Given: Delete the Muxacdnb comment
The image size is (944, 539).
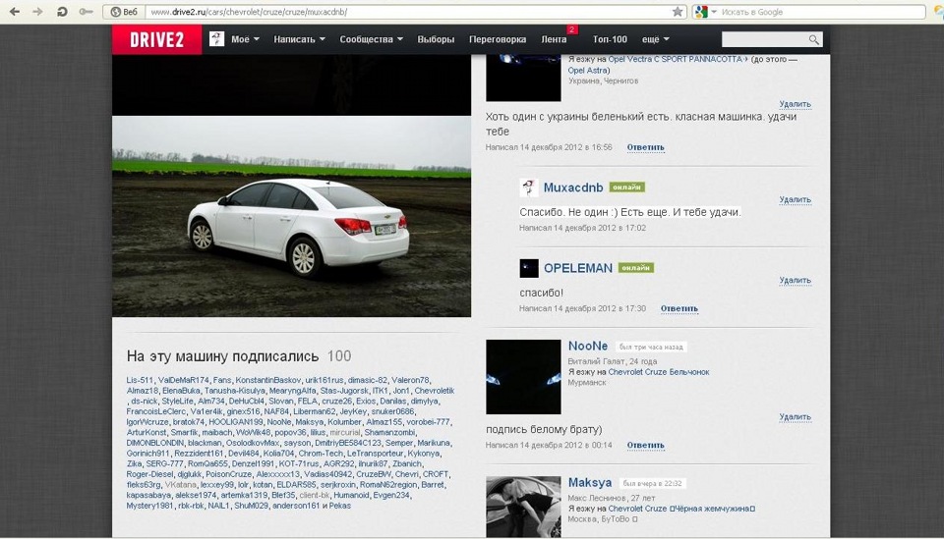Looking at the screenshot, I should 795,199.
